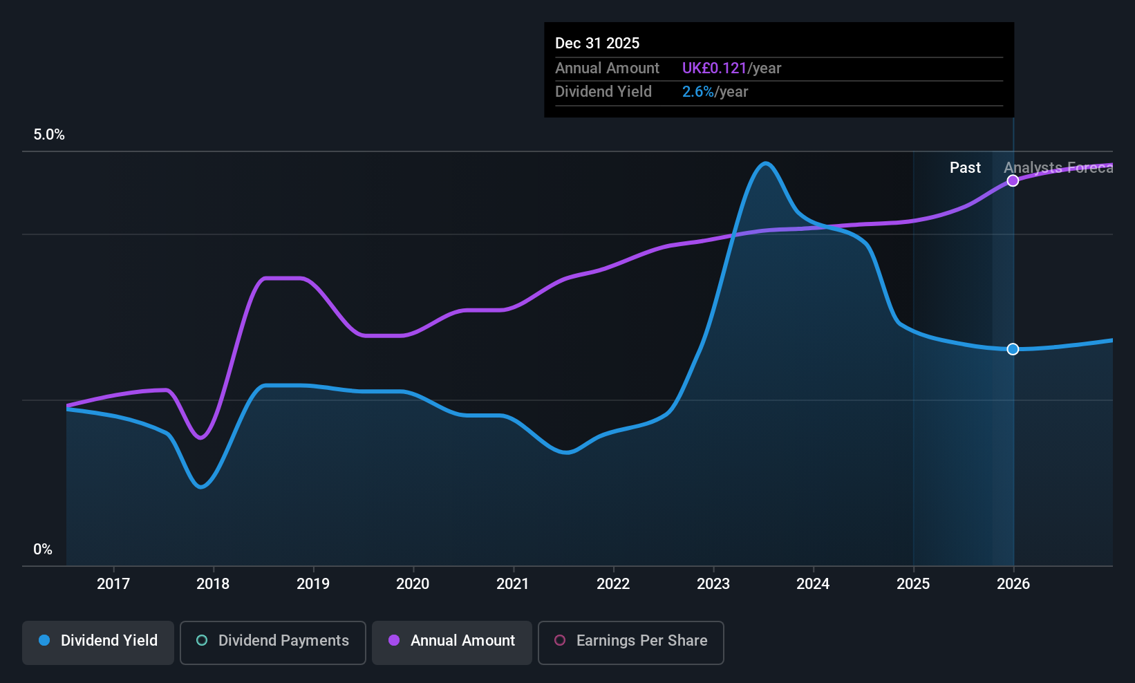
Task: Click the 2.6% dividend yield tooltip value
Action: pyautogui.click(x=697, y=92)
